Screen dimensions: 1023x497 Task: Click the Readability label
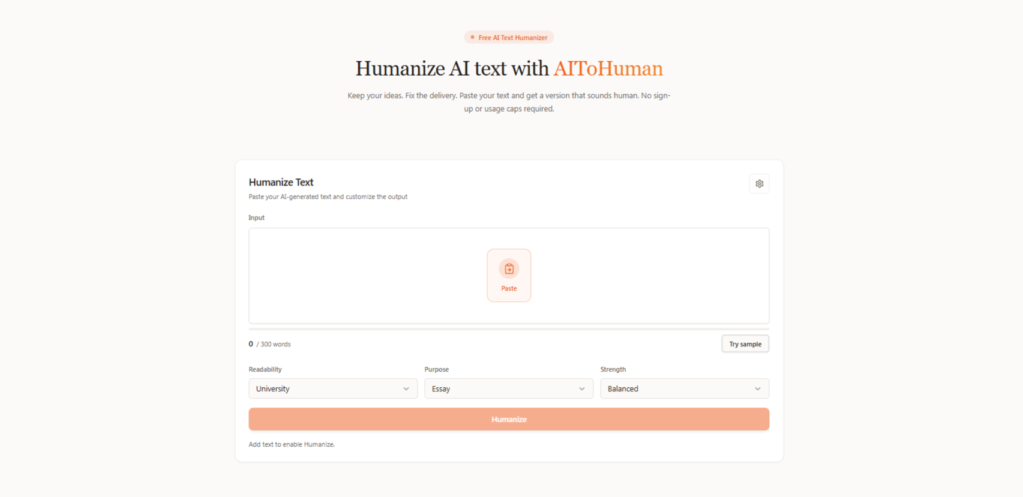pyautogui.click(x=265, y=369)
